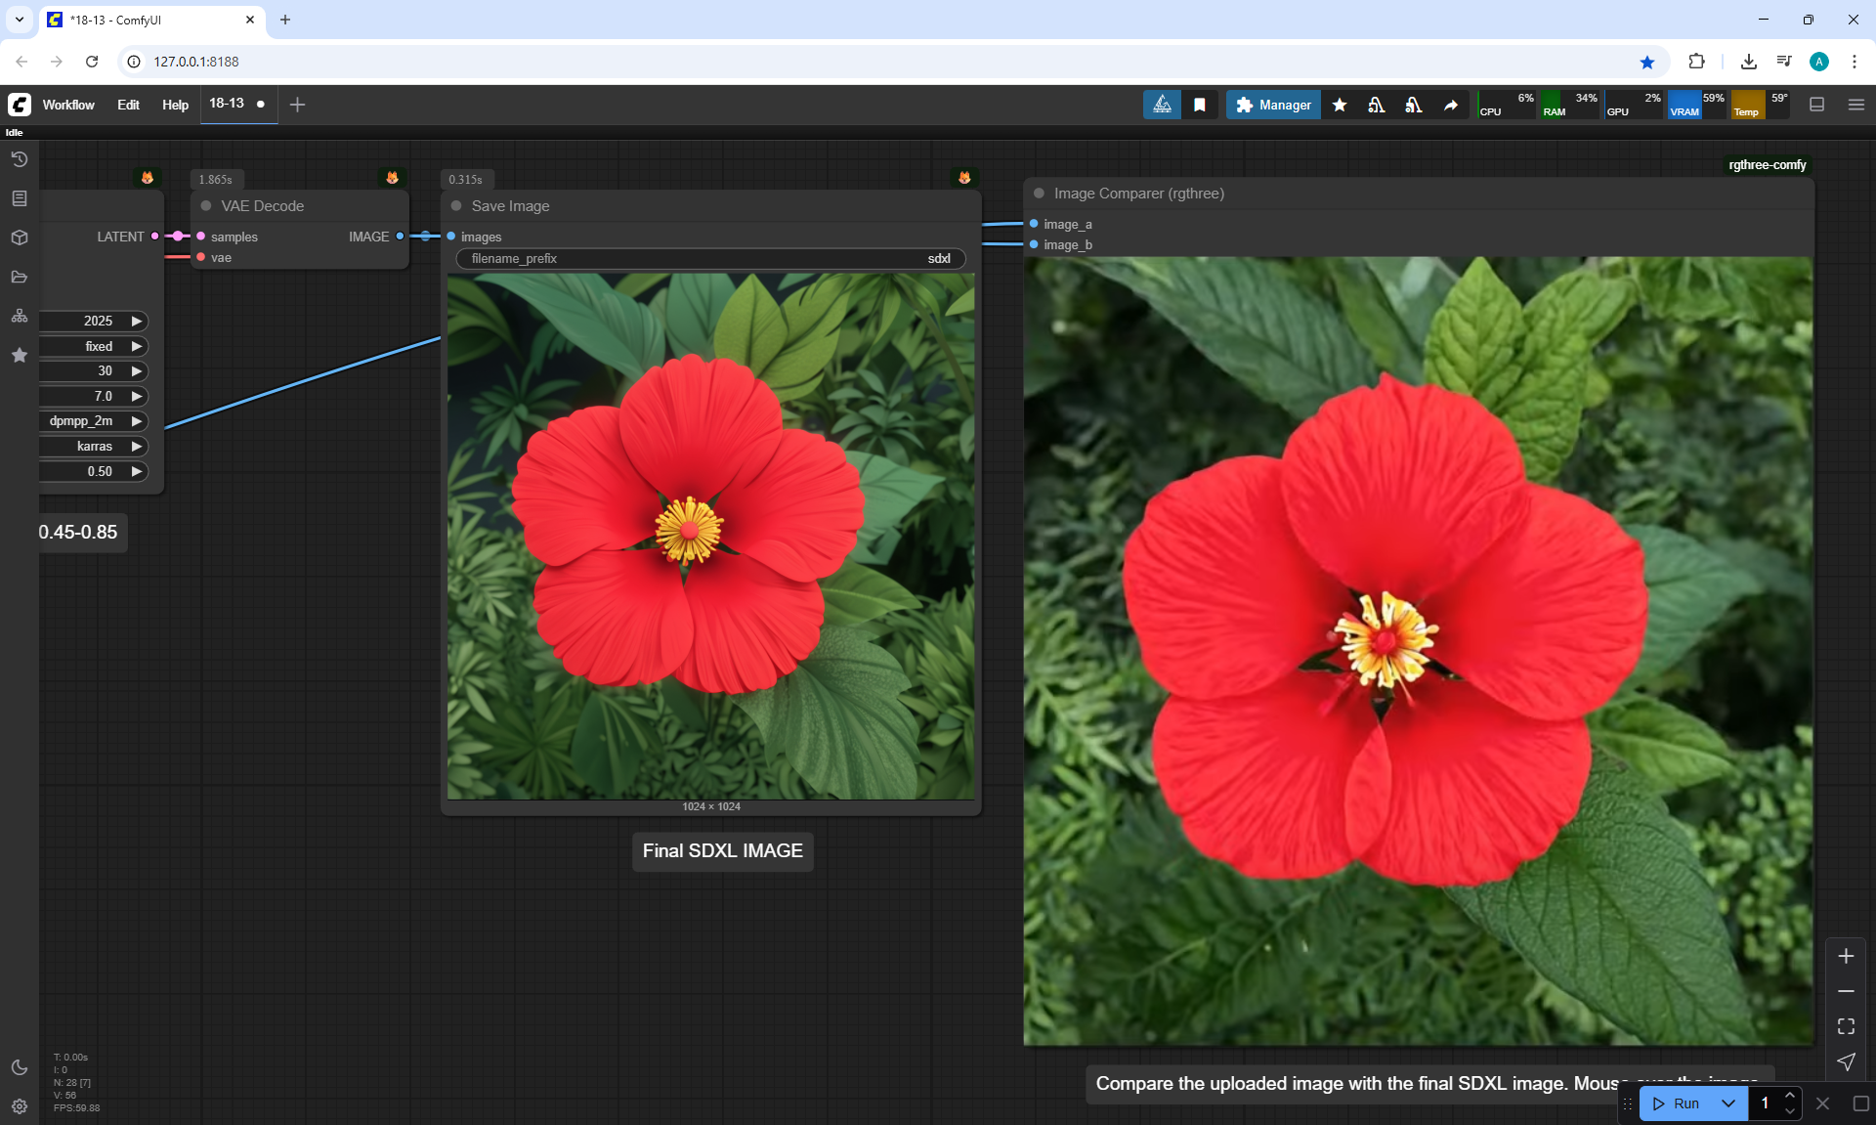The height and width of the screenshot is (1125, 1876).
Task: Open the model library tree icon
Action: (19, 316)
